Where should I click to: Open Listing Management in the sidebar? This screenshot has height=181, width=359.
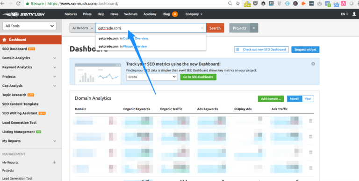[x=22, y=132]
